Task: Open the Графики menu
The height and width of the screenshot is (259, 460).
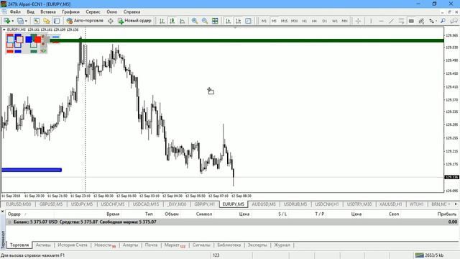Action: (x=70, y=12)
